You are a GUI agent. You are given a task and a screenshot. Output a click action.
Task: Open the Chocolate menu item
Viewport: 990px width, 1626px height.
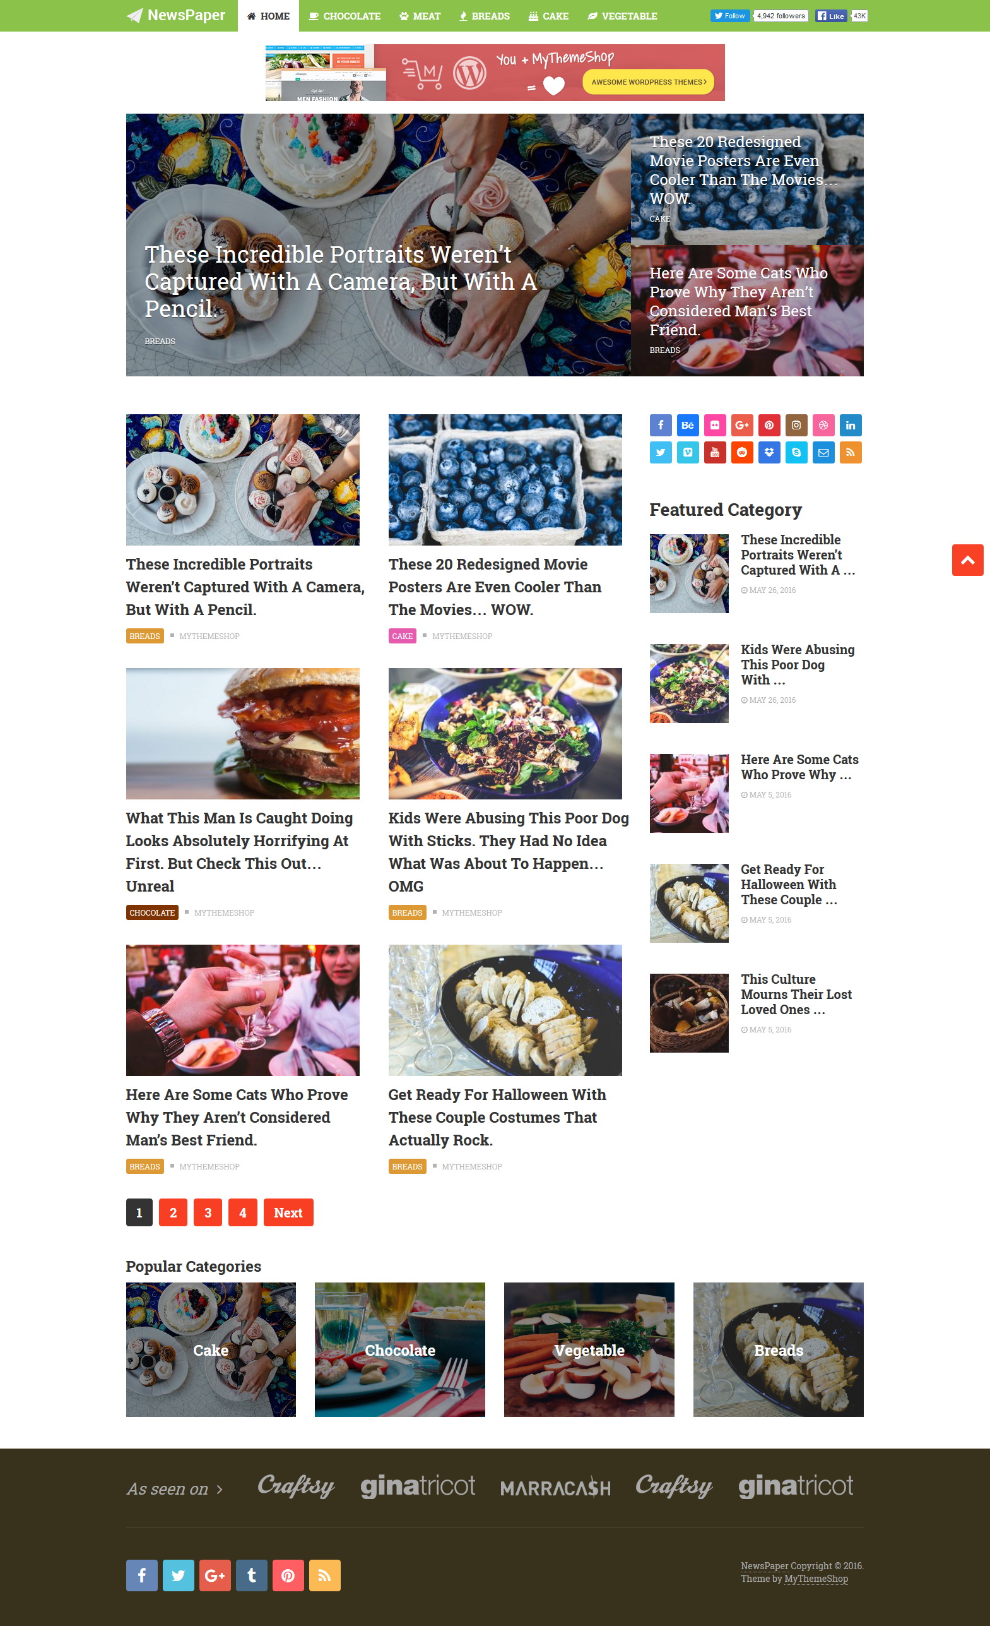point(345,16)
